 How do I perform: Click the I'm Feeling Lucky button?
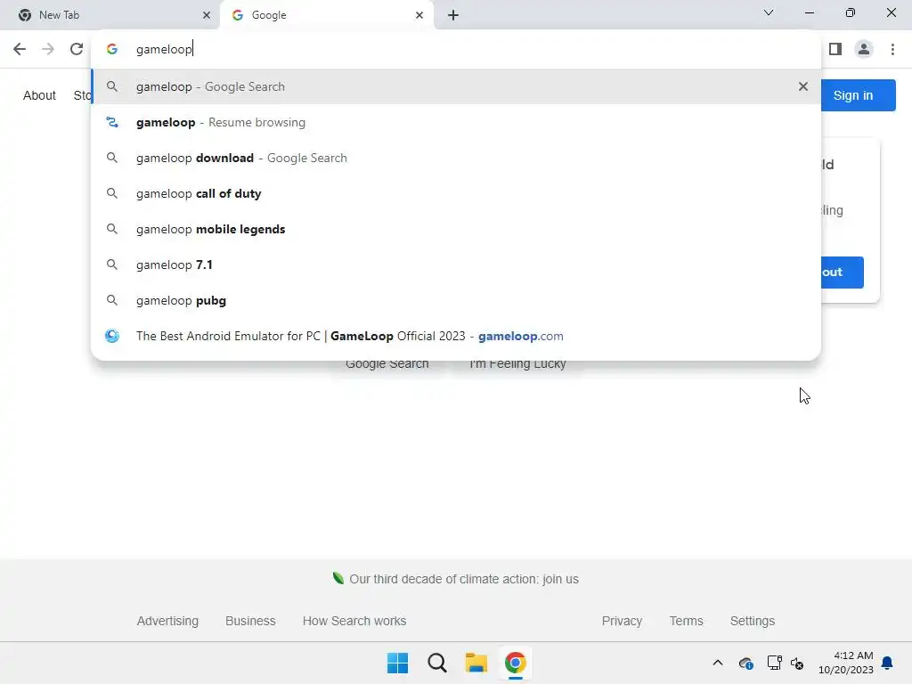click(x=517, y=364)
